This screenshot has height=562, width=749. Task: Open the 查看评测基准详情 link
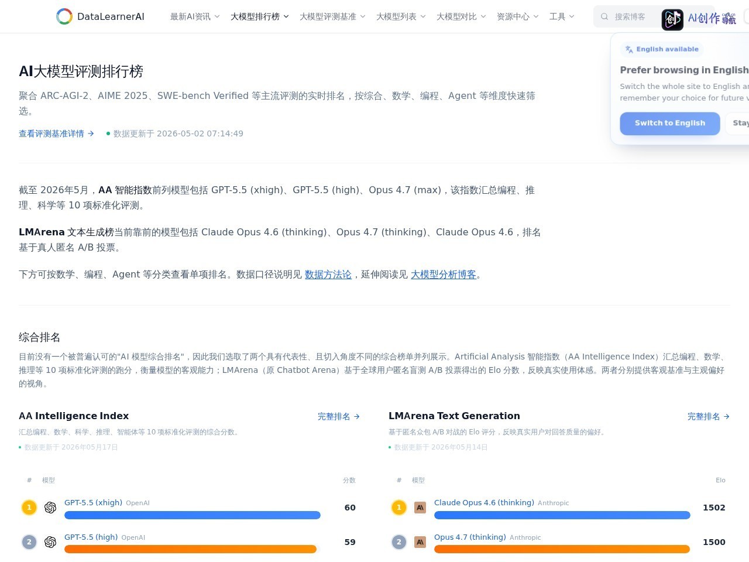coord(56,133)
